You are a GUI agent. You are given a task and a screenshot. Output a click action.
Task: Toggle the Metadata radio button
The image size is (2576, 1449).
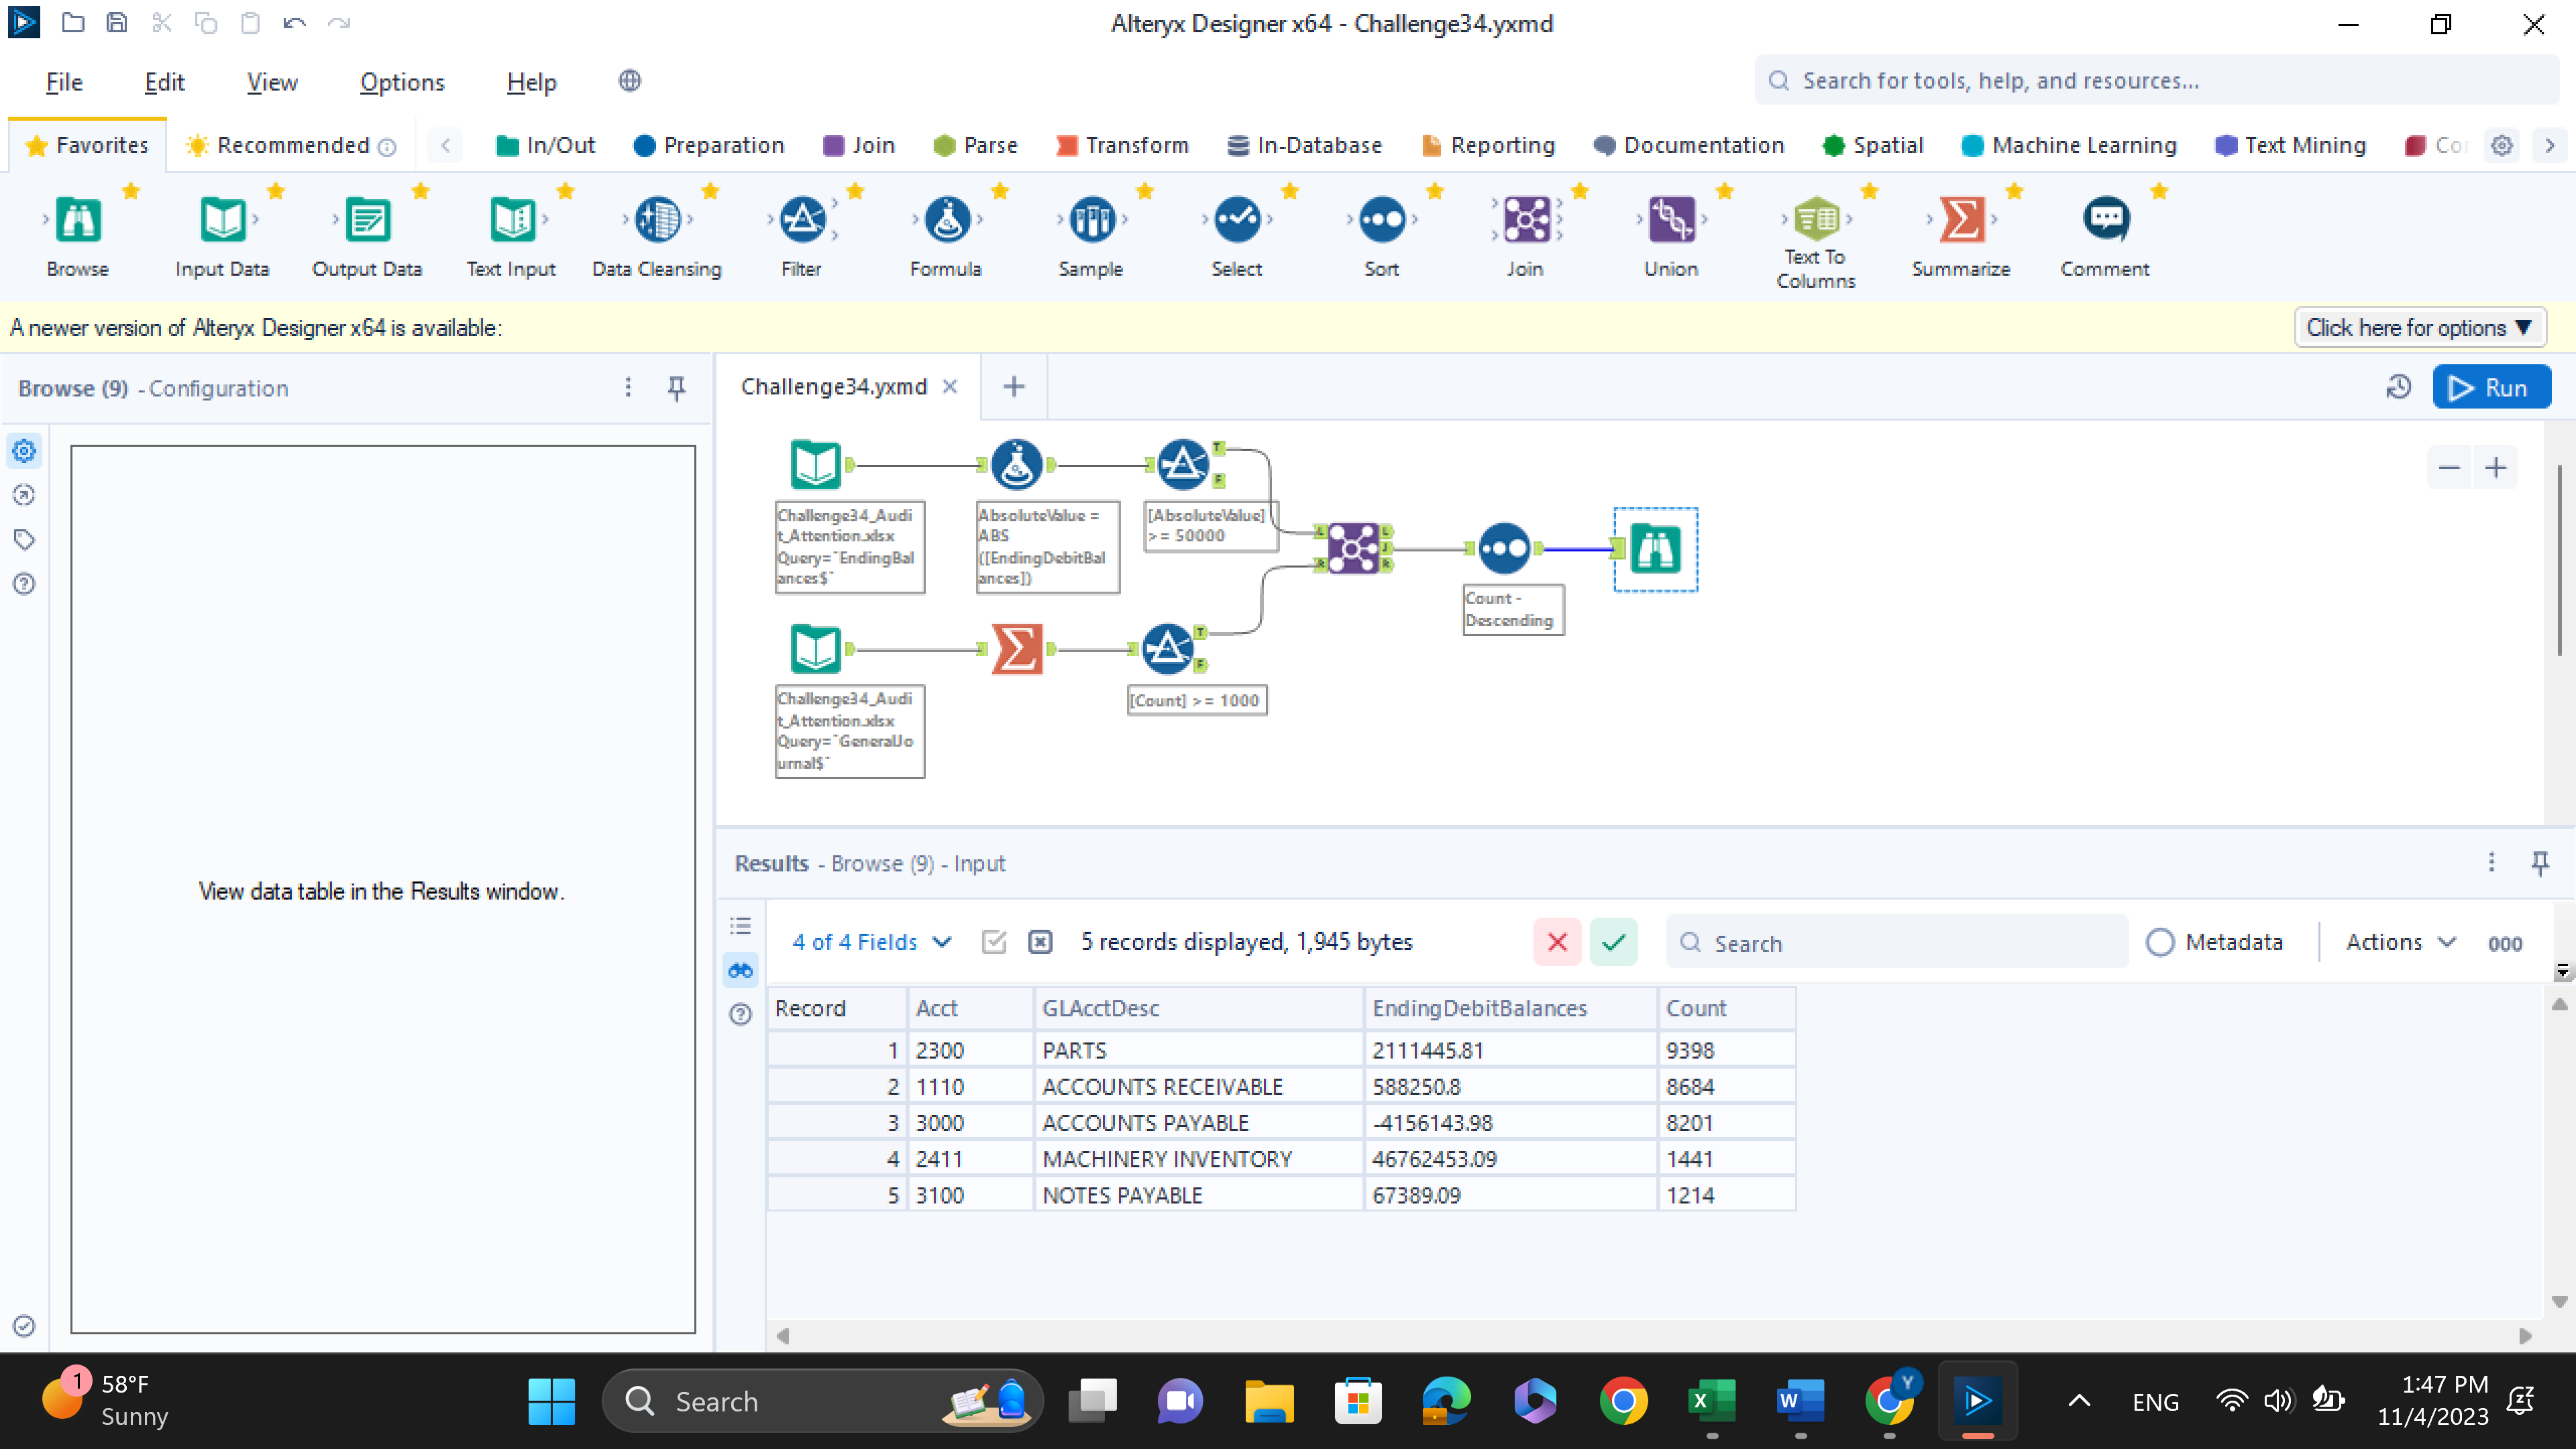pos(2160,942)
